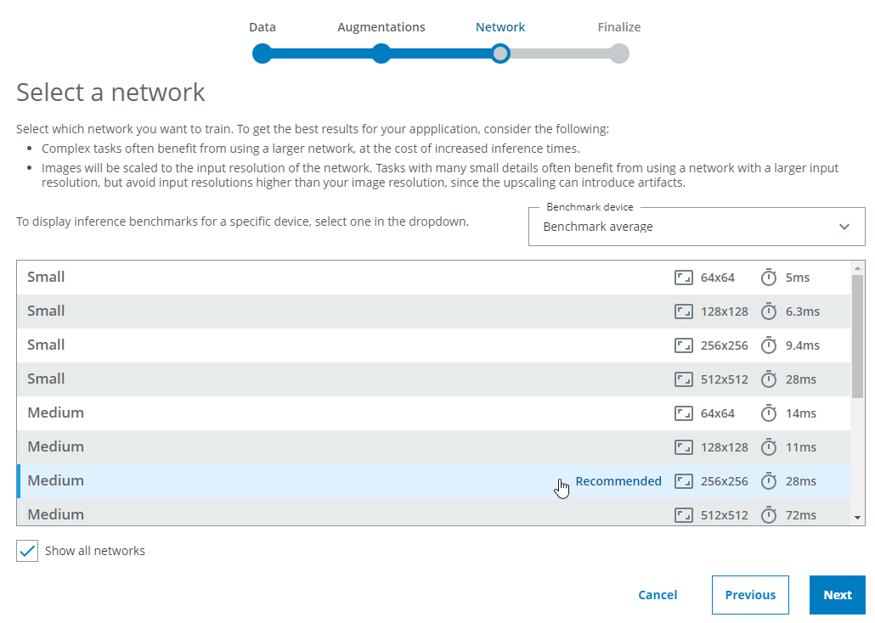The image size is (875, 623).
Task: Uncheck the Show all networks checkbox
Action: point(27,551)
